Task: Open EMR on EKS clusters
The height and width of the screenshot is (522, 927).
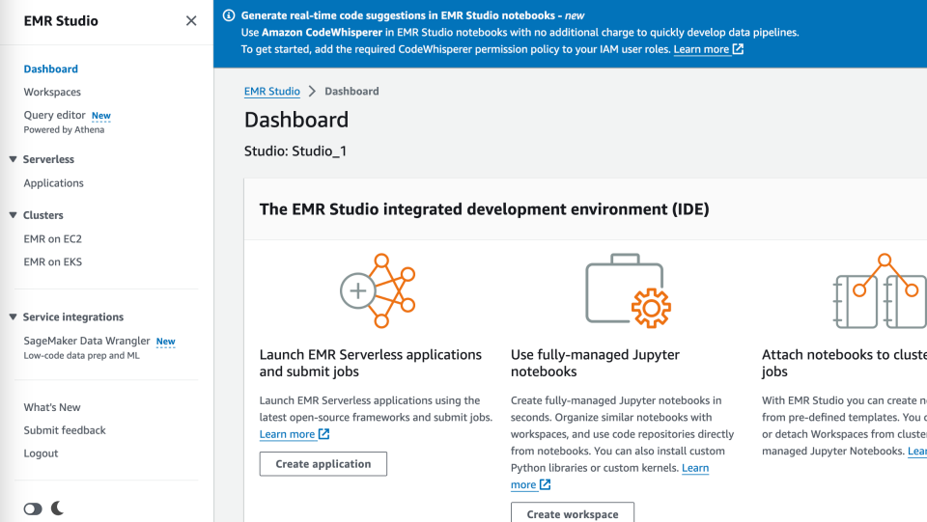Action: pyautogui.click(x=52, y=261)
